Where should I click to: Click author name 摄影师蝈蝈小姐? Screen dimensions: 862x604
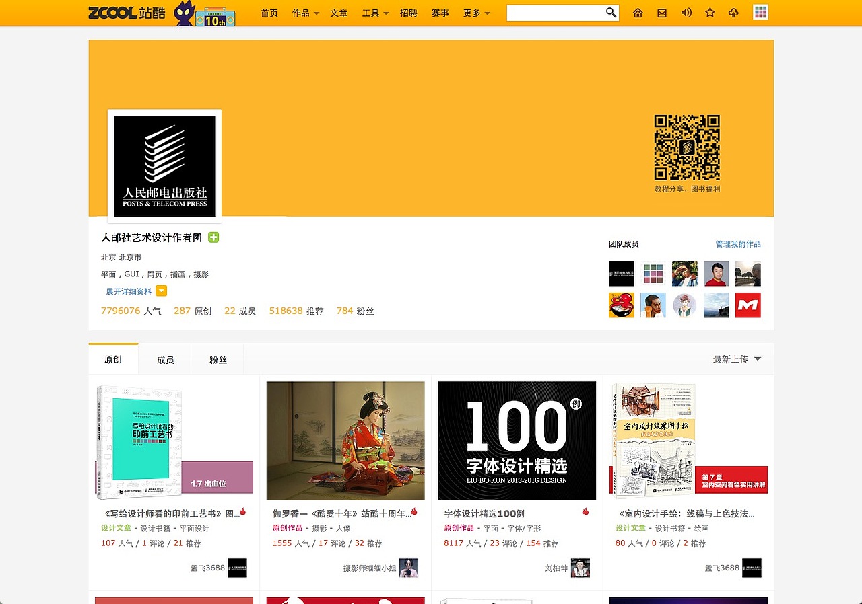click(x=370, y=568)
